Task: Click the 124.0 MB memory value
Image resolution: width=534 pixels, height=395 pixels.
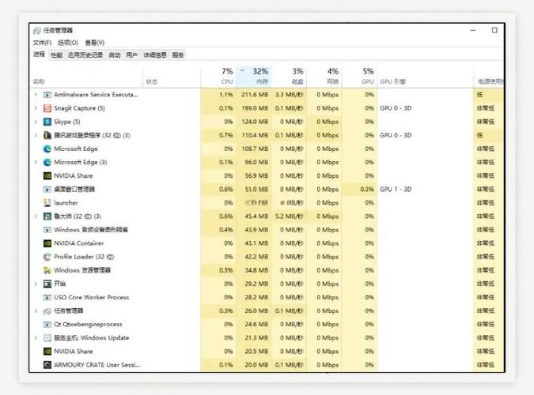Action: pyautogui.click(x=255, y=122)
